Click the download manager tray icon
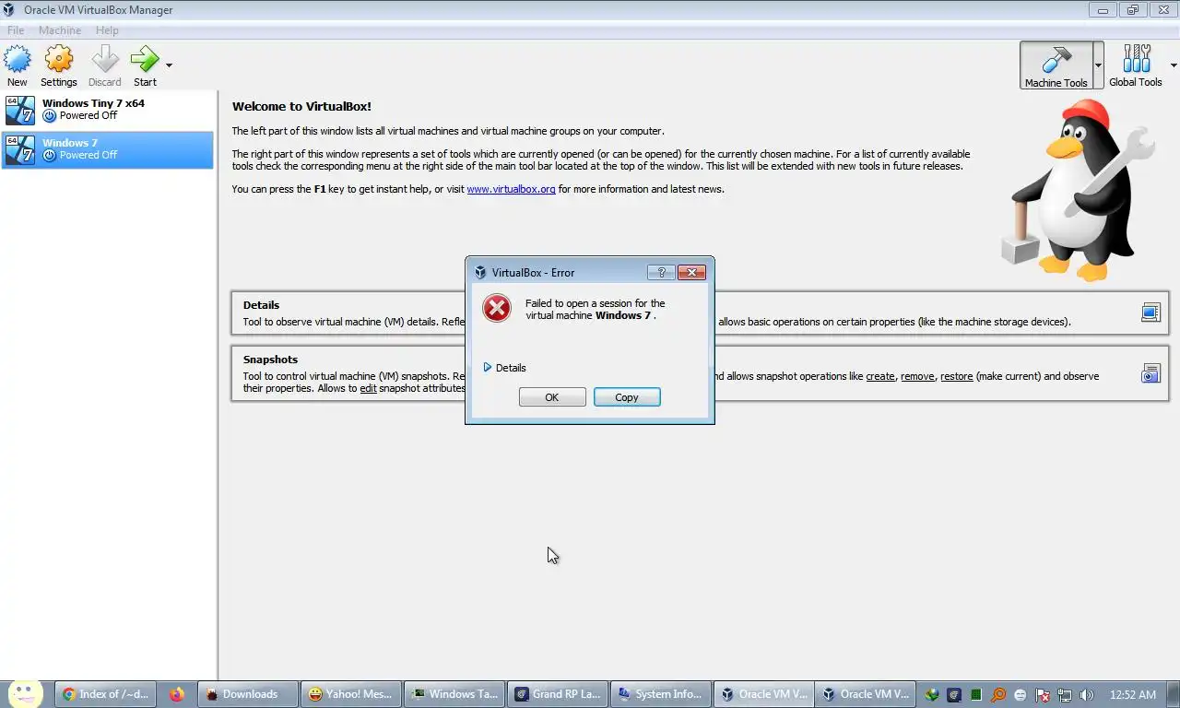The height and width of the screenshot is (708, 1180). (932, 695)
